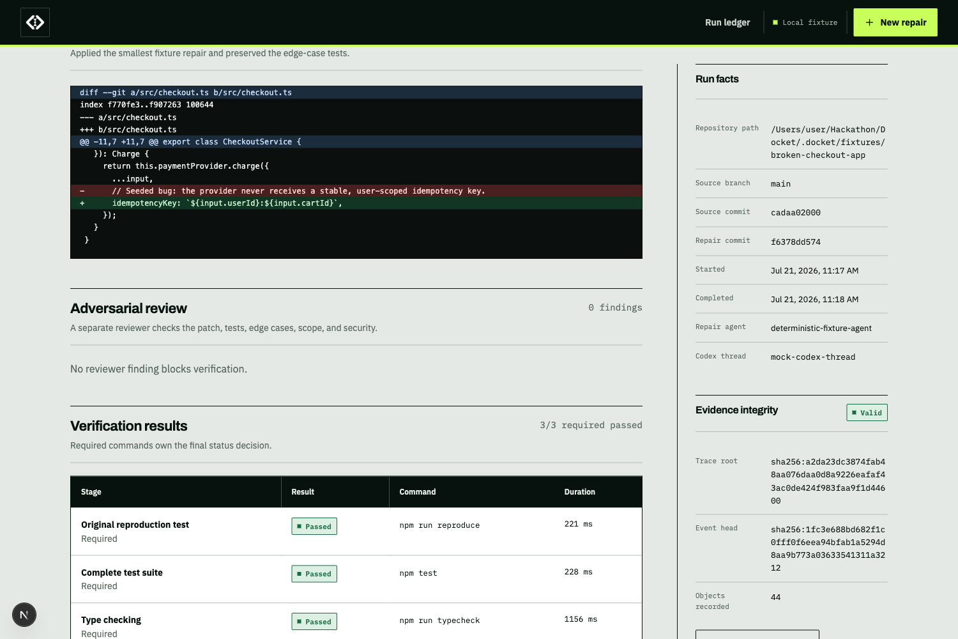Click repair commit f6378dd574
The height and width of the screenshot is (639, 958).
click(x=796, y=242)
